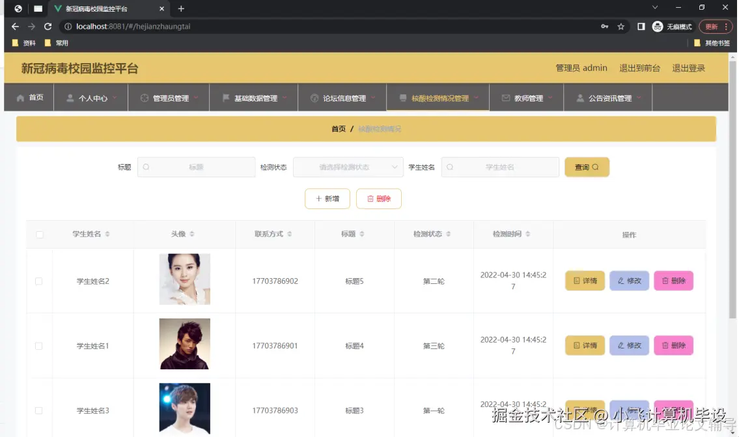Image resolution: width=739 pixels, height=437 pixels.
Task: Toggle browser side panel icon
Action: click(641, 27)
